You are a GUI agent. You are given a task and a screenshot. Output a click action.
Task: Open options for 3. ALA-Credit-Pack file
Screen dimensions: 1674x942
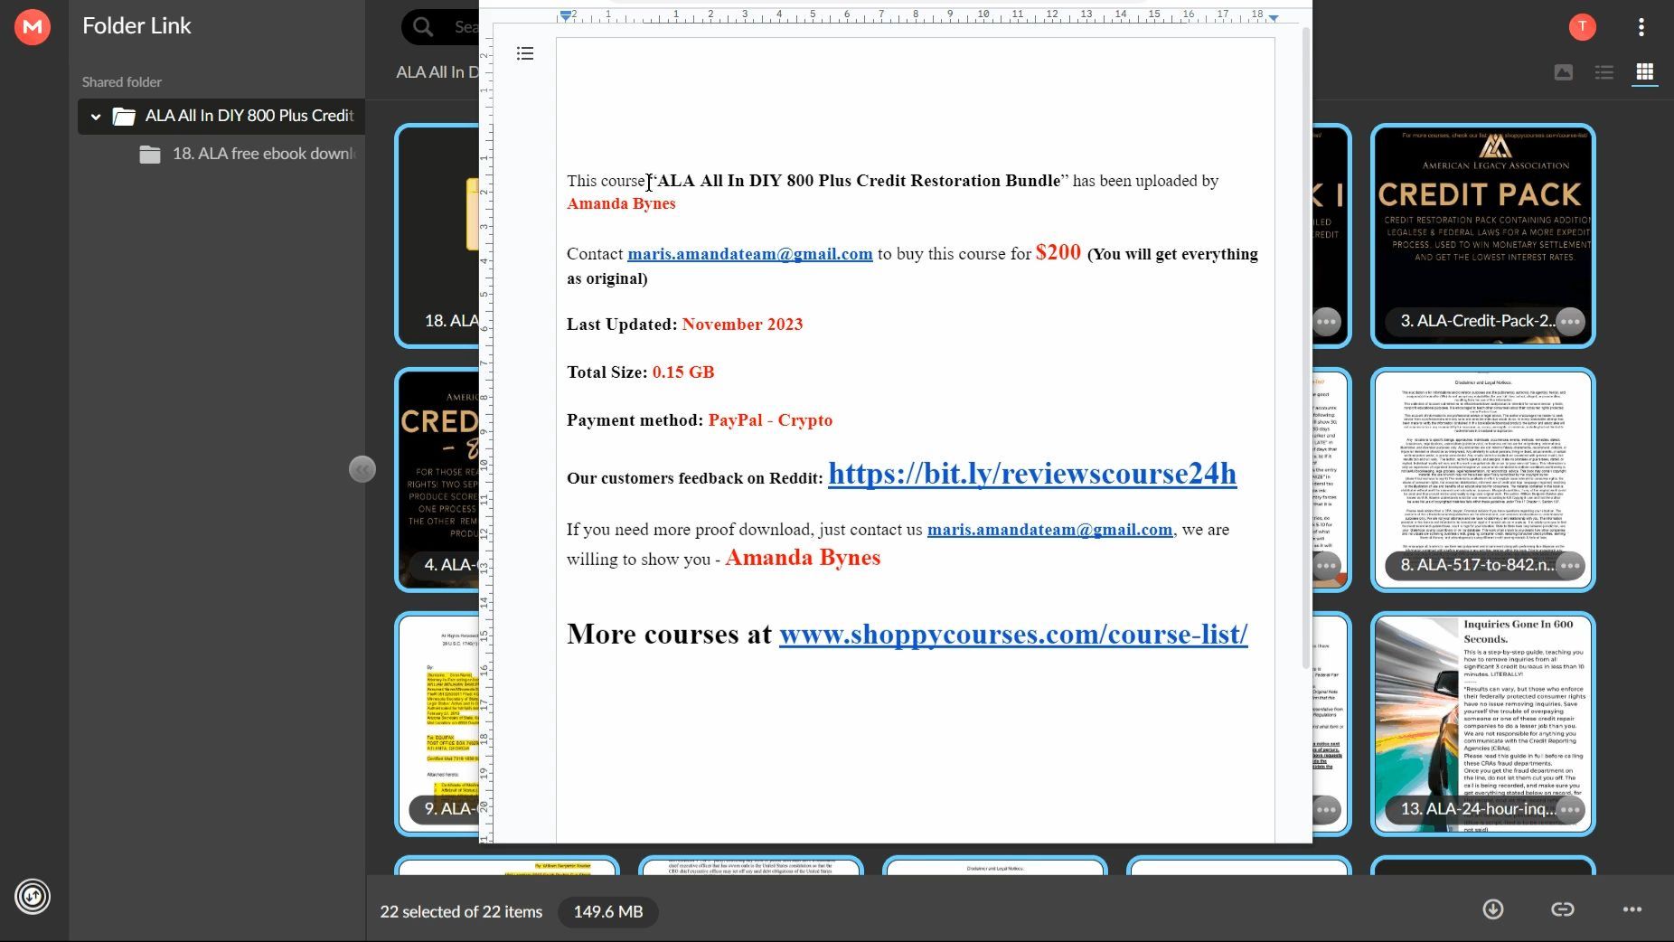[1571, 321]
